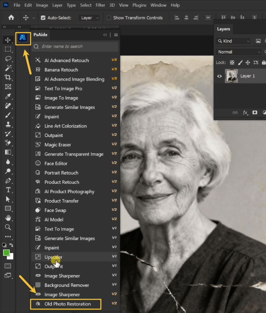Select the Pen tool
This screenshot has height=313, width=266.
pyautogui.click(x=8, y=181)
